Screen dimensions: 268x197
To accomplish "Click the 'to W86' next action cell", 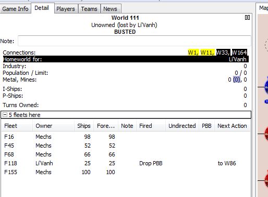I will tap(227, 163).
